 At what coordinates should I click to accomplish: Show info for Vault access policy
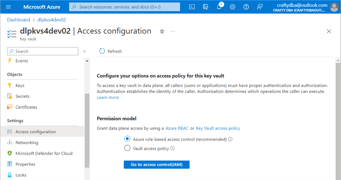173,148
